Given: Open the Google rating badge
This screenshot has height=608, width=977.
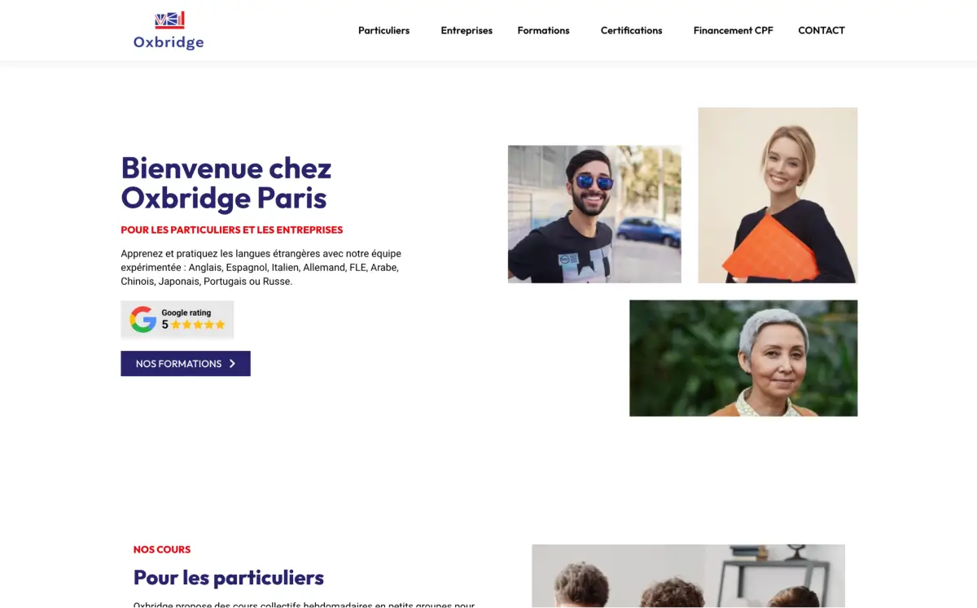Looking at the screenshot, I should click(x=177, y=319).
